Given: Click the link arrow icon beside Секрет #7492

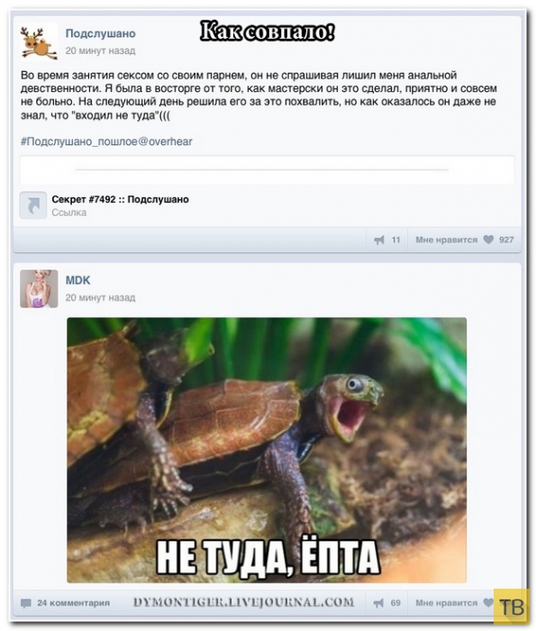Looking at the screenshot, I should 33,206.
